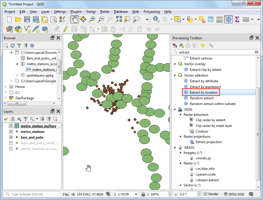Select Extract by location algorithm
This screenshot has width=263, height=200.
point(204,92)
